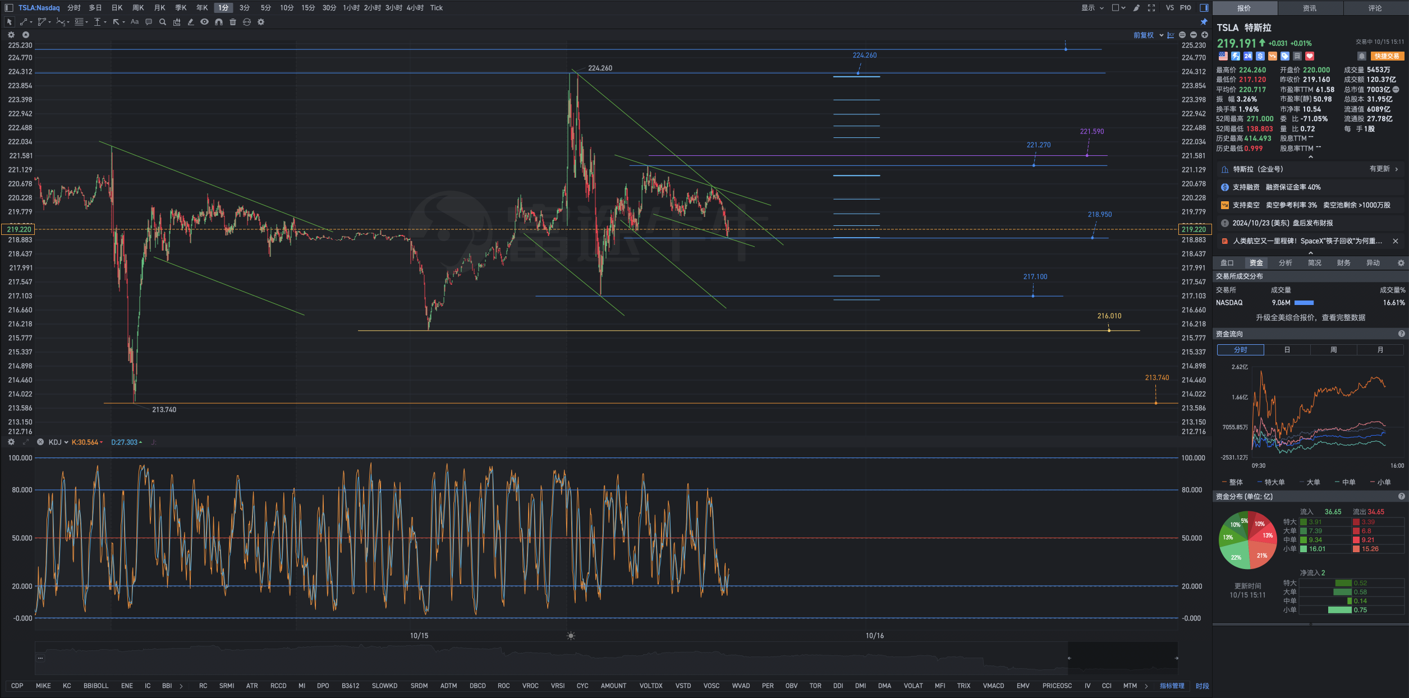Viewport: 1409px width, 698px height.
Task: Switch to 盘口 sub-tab
Action: pyautogui.click(x=1227, y=263)
